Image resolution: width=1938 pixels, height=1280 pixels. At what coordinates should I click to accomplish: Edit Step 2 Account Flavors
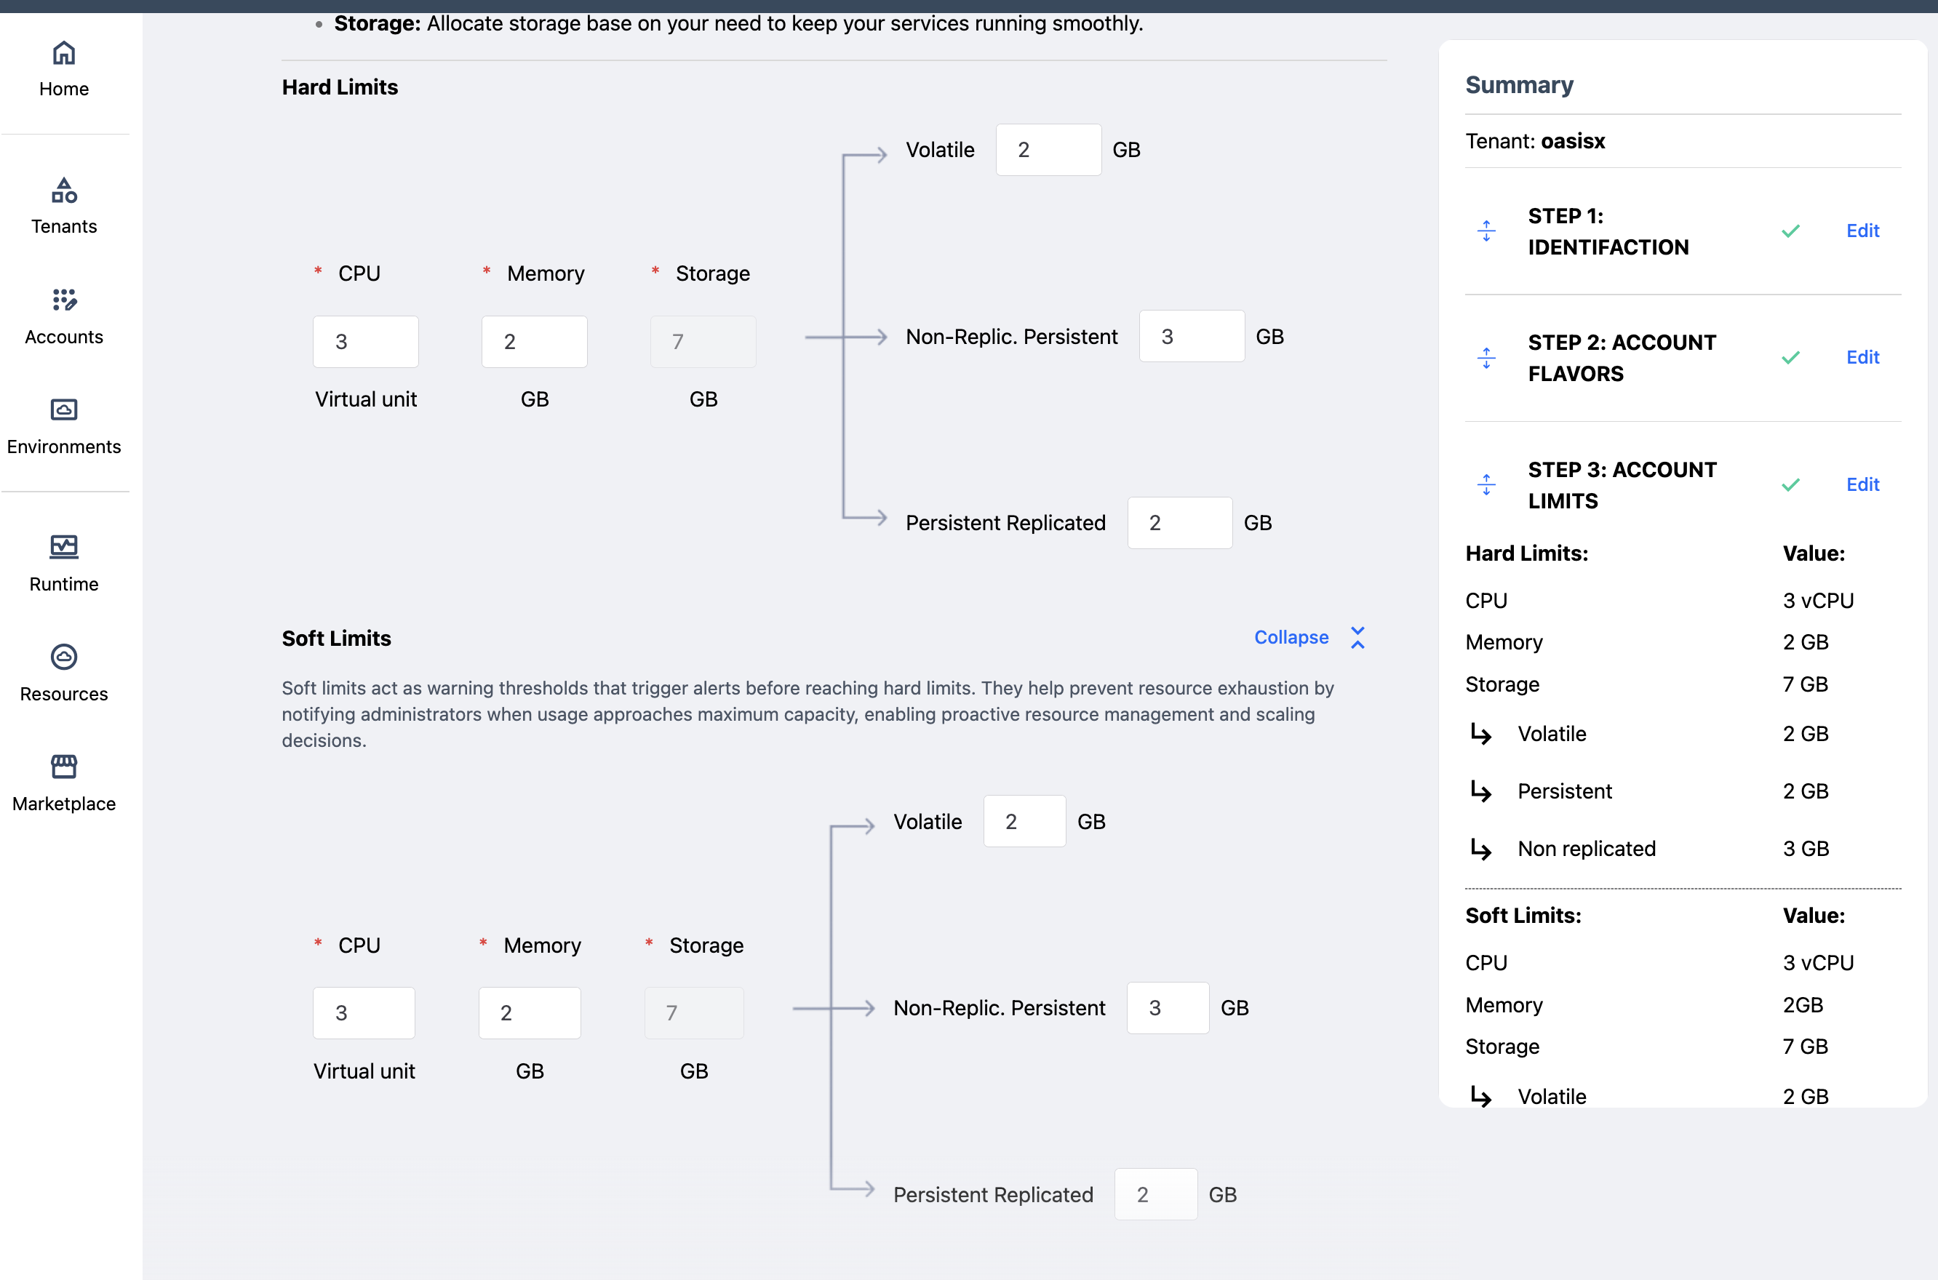(x=1862, y=358)
